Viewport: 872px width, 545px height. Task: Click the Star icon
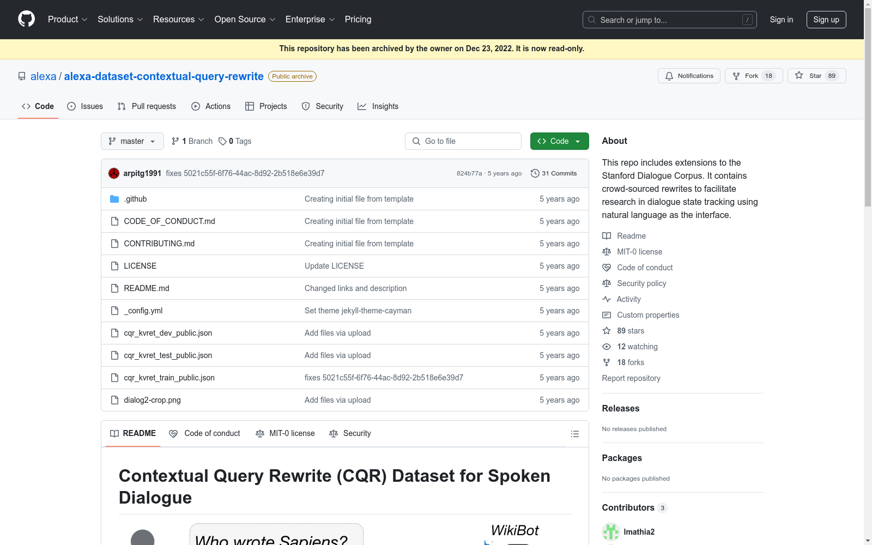point(799,75)
